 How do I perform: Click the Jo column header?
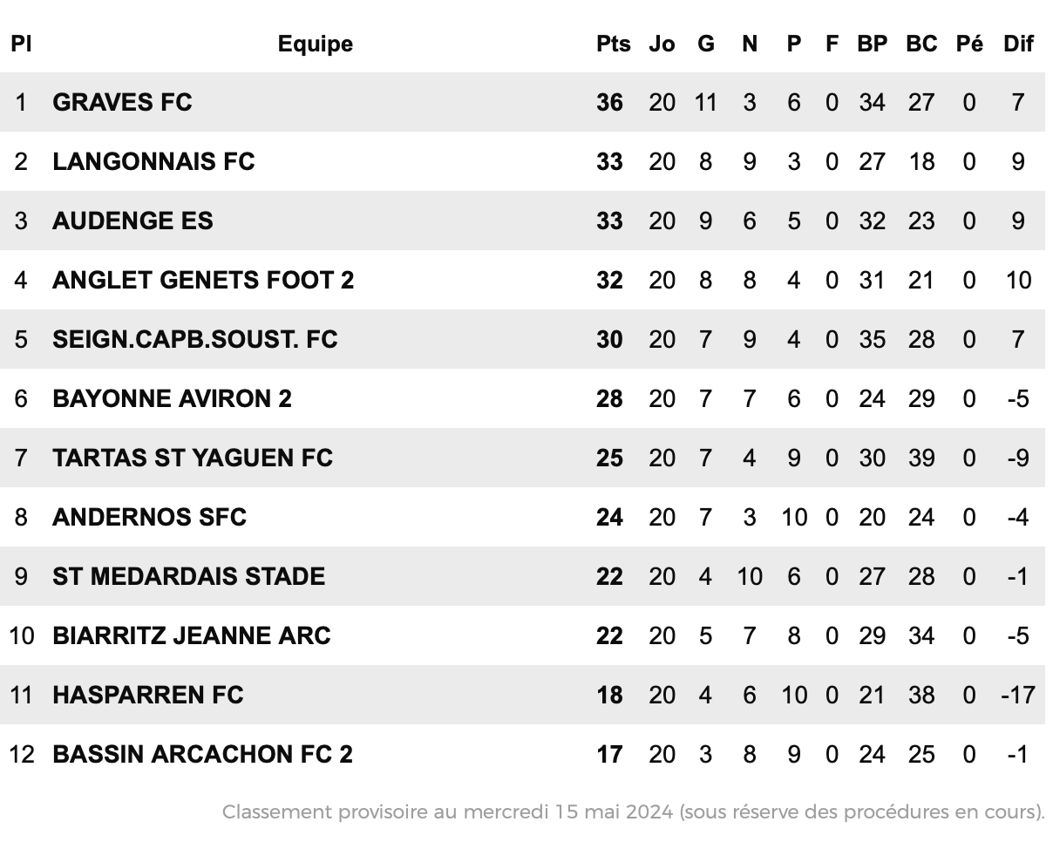[662, 44]
